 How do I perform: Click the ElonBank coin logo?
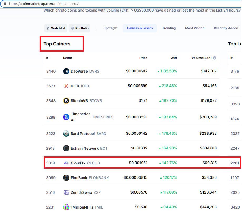tap(66, 178)
